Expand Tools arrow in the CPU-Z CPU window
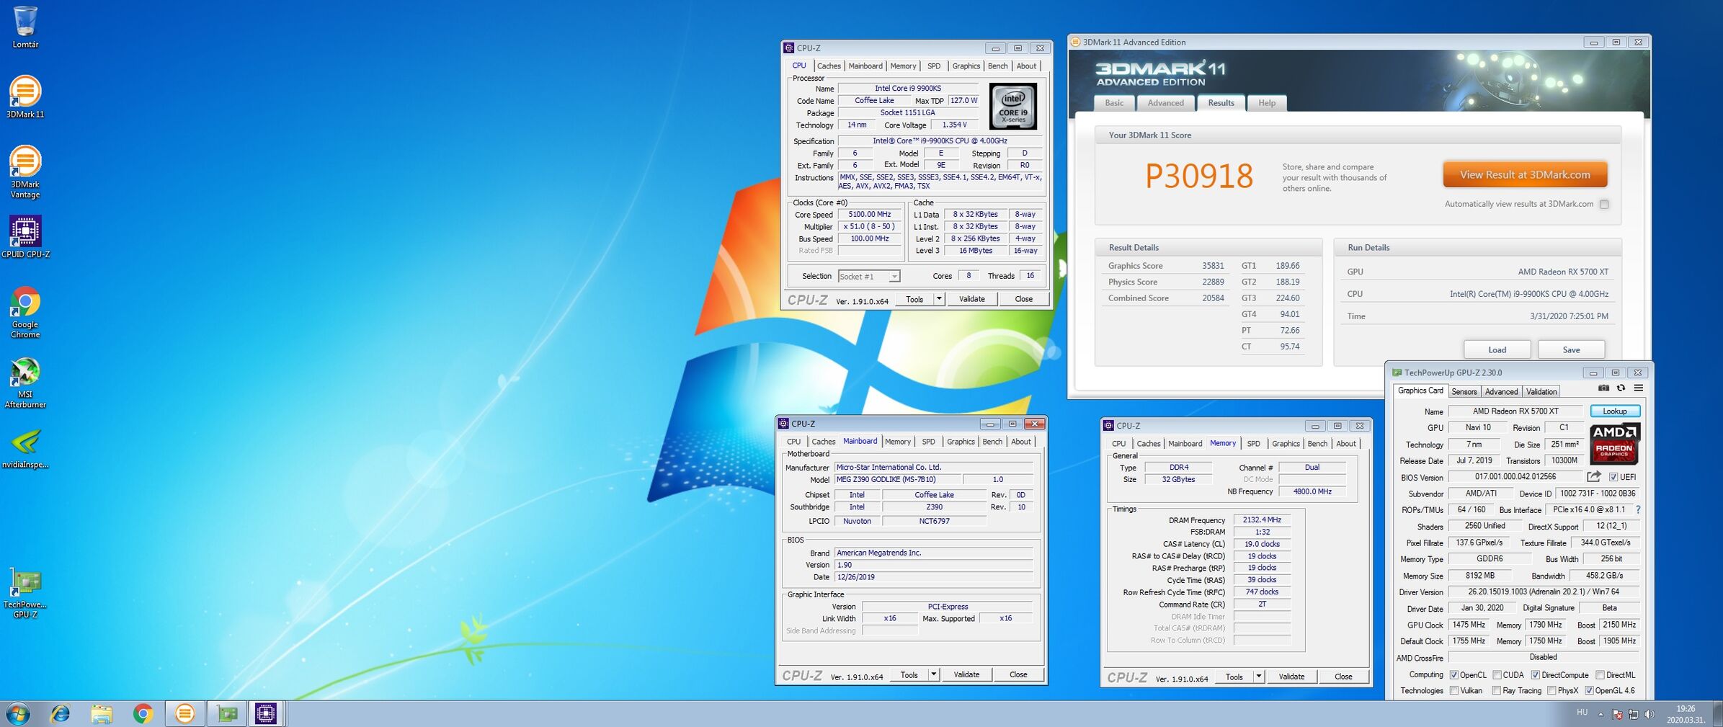This screenshot has height=727, width=1723. point(938,299)
